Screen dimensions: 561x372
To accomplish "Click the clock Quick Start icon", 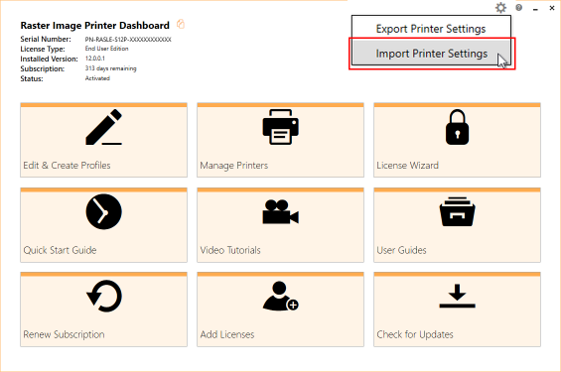I will pyautogui.click(x=103, y=211).
